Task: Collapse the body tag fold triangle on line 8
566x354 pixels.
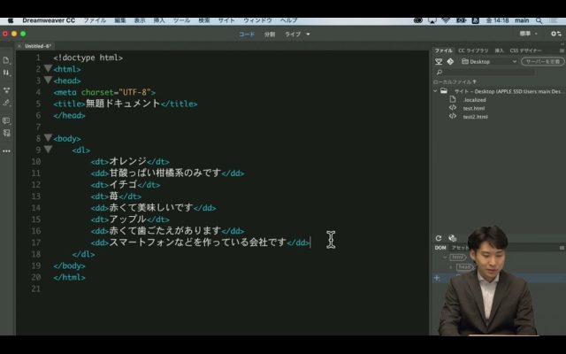Action: (48, 137)
